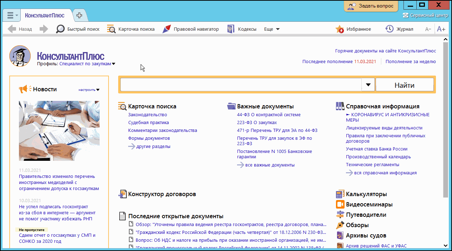Open 223-ФЗ О закупках link
This screenshot has width=452, height=251.
pos(257,123)
